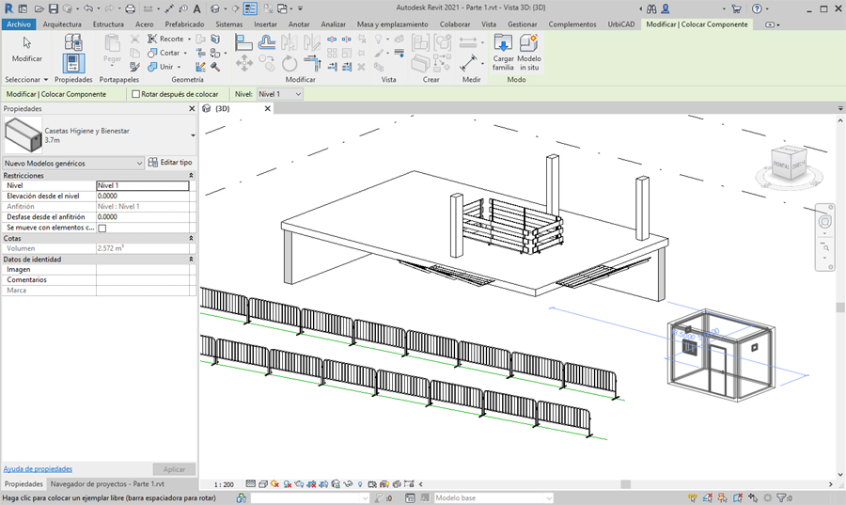Open the Ayuda de propiedades link

[x=38, y=468]
